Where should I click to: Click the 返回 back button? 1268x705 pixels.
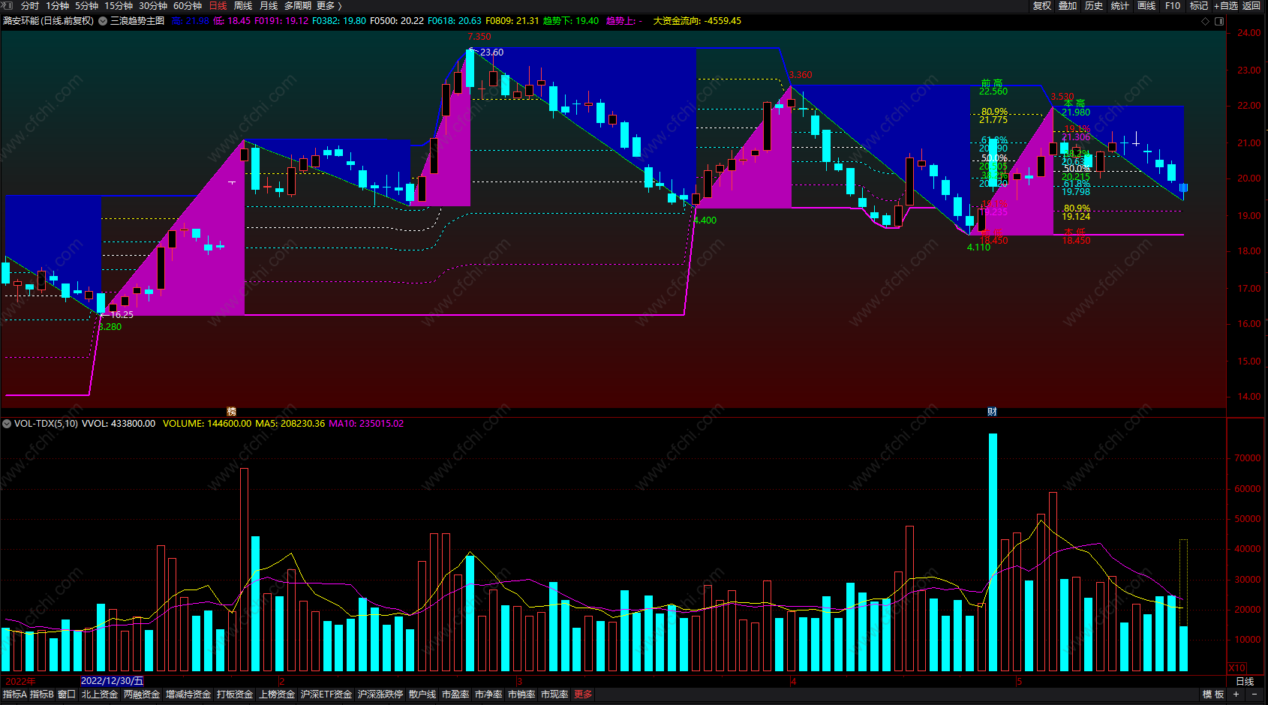[1251, 6]
